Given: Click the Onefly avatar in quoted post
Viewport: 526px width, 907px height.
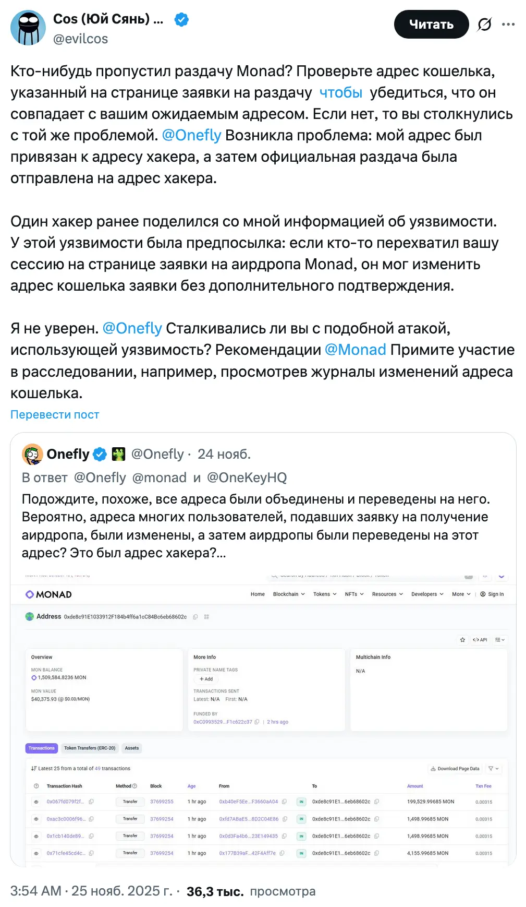Looking at the screenshot, I should [32, 455].
